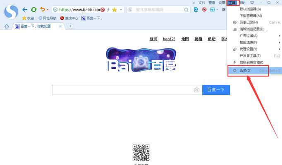Click the home icon beside the tabs

(7, 26)
